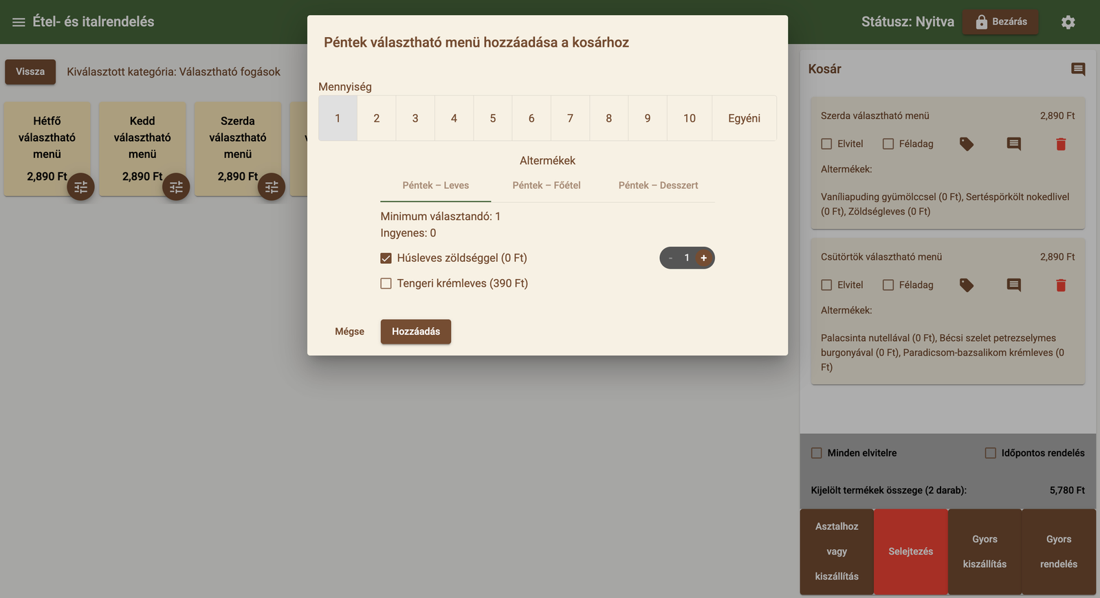The width and height of the screenshot is (1100, 598).
Task: Switch to Péntek – Leves tab
Action: (x=436, y=186)
